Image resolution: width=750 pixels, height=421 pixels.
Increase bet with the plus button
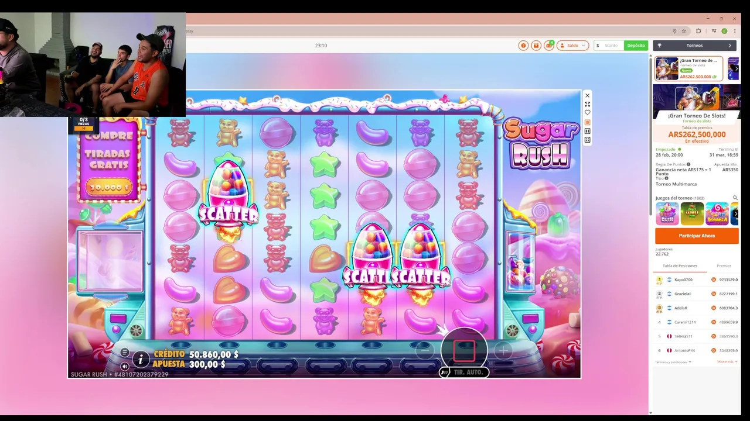pos(503,350)
